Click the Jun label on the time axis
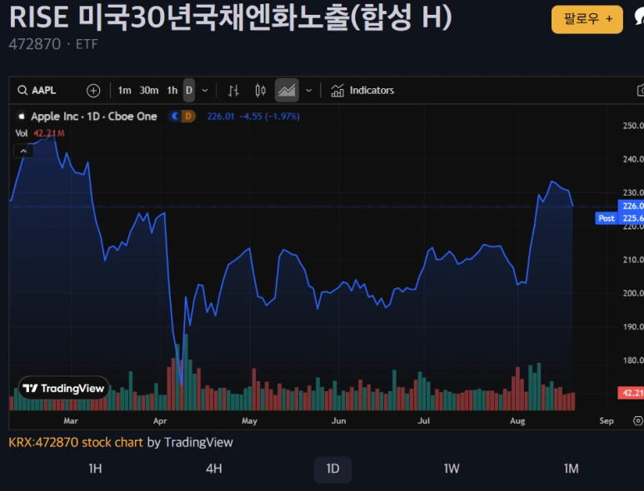The width and height of the screenshot is (644, 491). tap(338, 421)
